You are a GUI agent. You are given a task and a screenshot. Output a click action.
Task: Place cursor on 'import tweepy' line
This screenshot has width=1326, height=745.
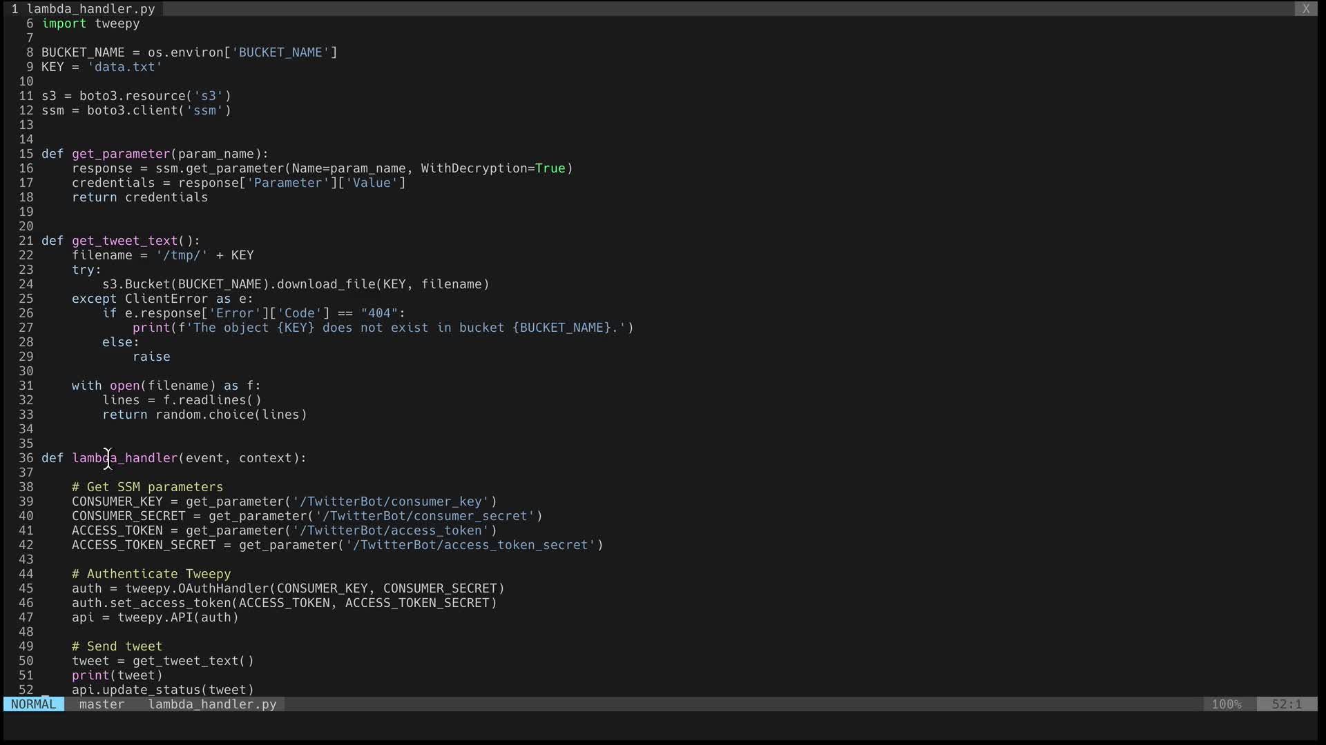(90, 23)
